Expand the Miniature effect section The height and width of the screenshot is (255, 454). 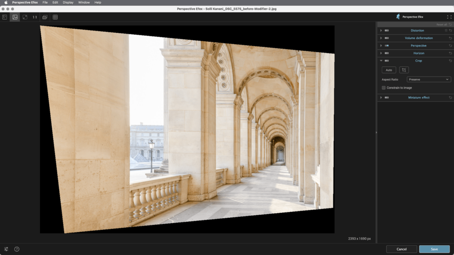point(381,97)
